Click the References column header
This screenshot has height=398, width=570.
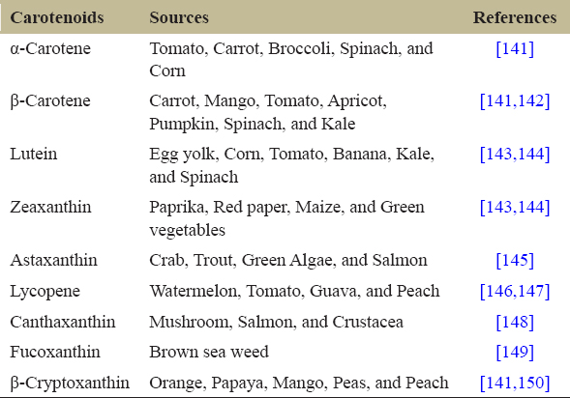coord(515,17)
